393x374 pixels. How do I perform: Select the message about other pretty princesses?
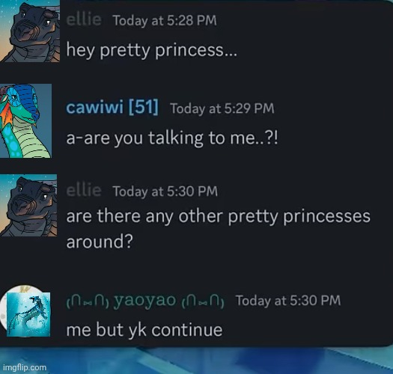point(219,229)
